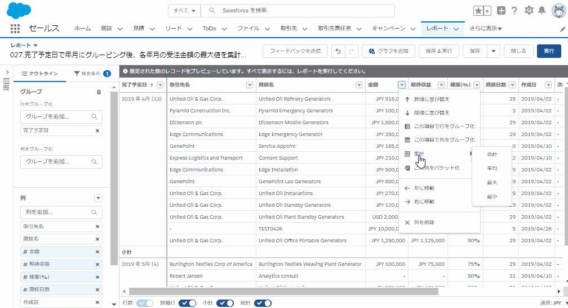Click 実行 run button
Viewport: 568px width, 308px height.
[x=549, y=51]
